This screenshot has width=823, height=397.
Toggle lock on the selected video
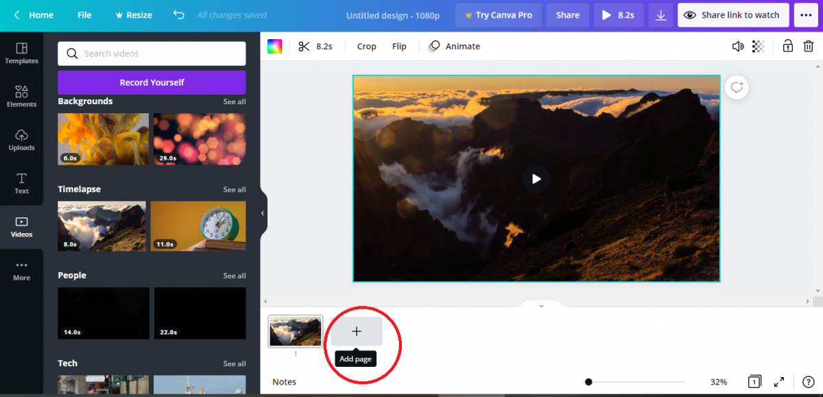click(787, 46)
